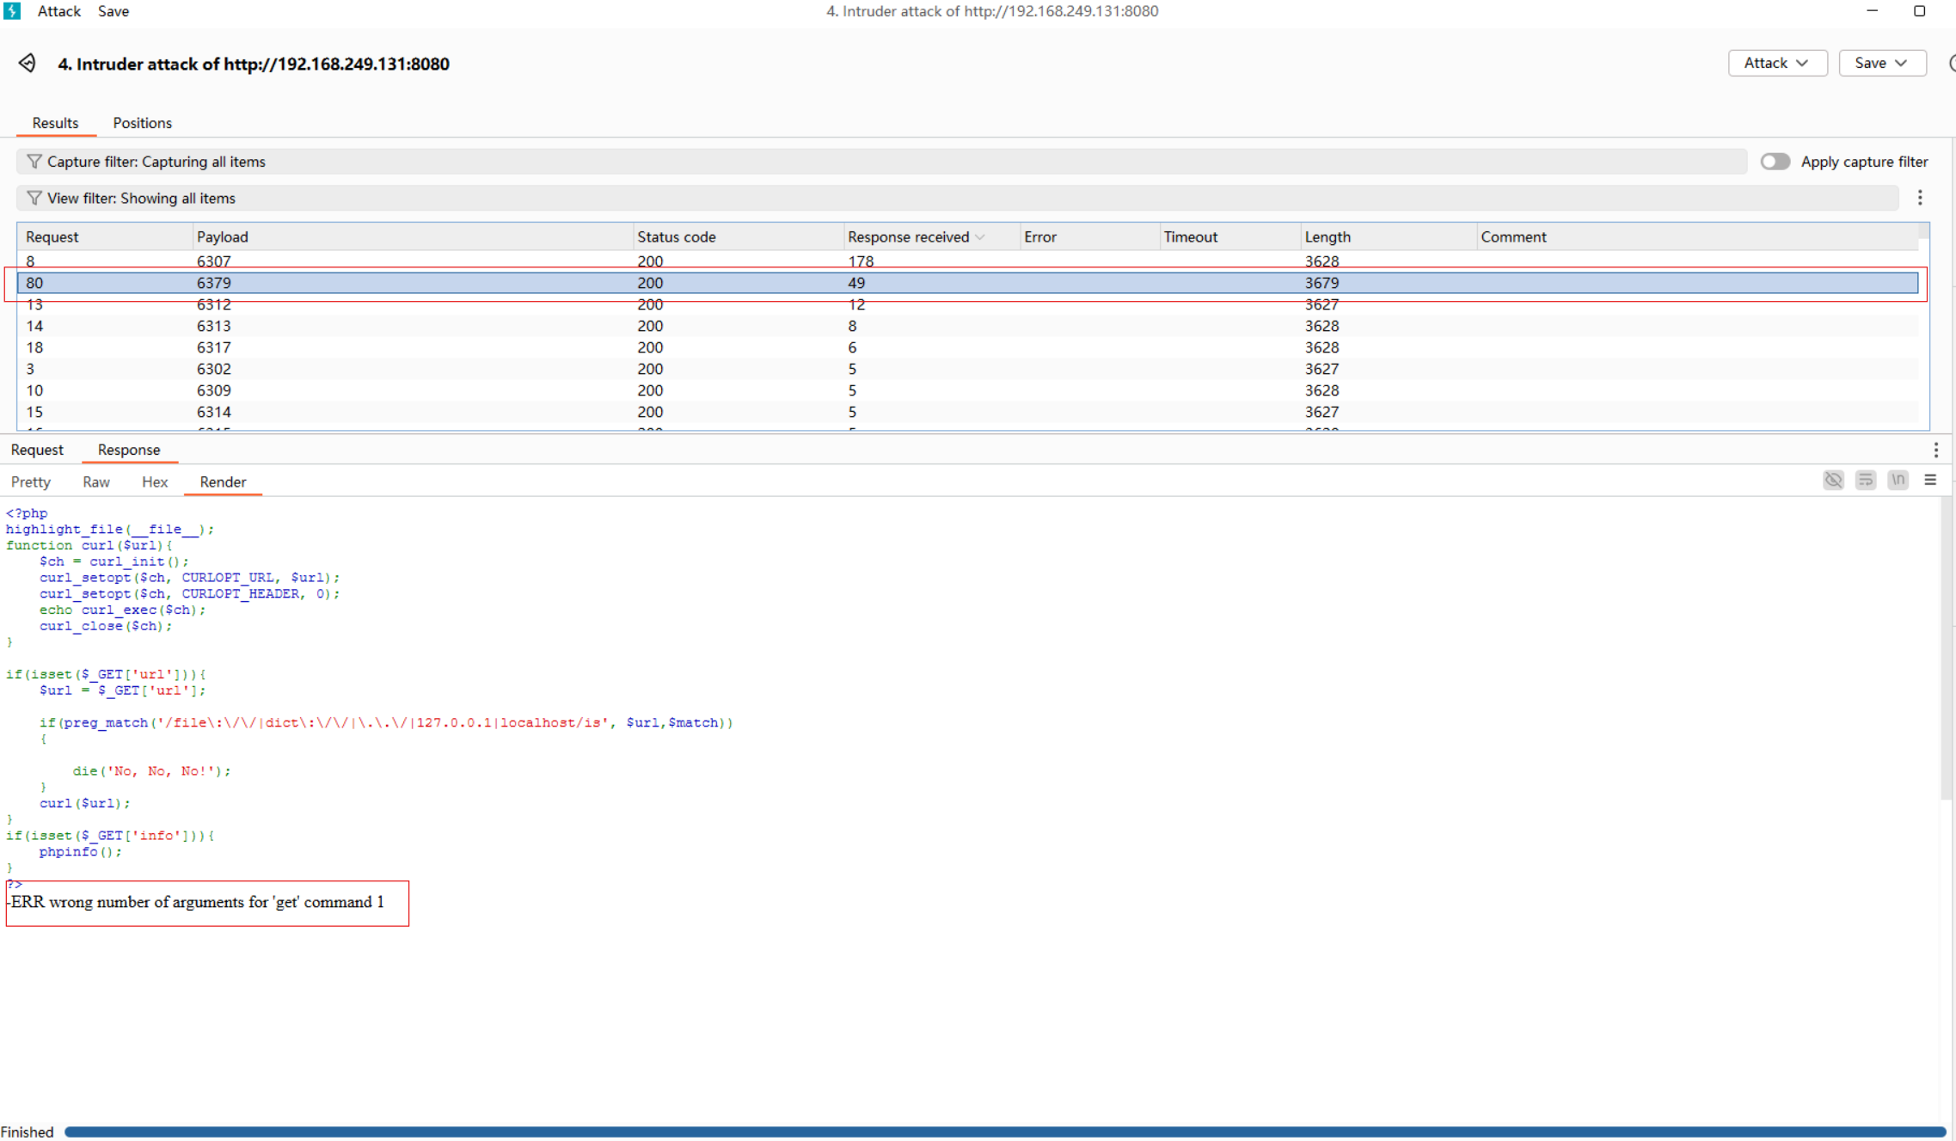This screenshot has width=1956, height=1141.
Task: Click the blue Finished progress bar
Action: [1004, 1132]
